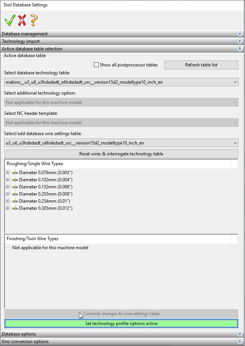Viewport: 245px width, 346px height.
Task: Expand Database management section chevron
Action: coord(240,34)
